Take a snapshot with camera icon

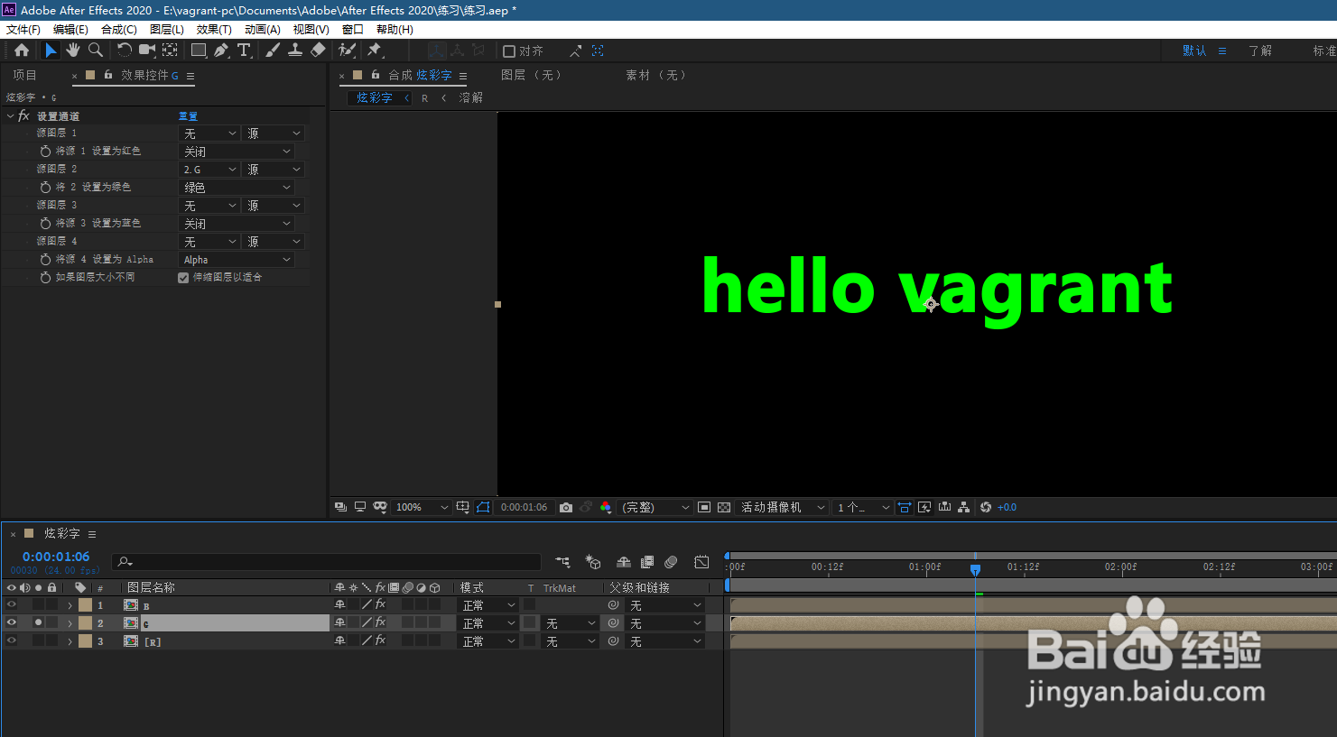point(566,507)
